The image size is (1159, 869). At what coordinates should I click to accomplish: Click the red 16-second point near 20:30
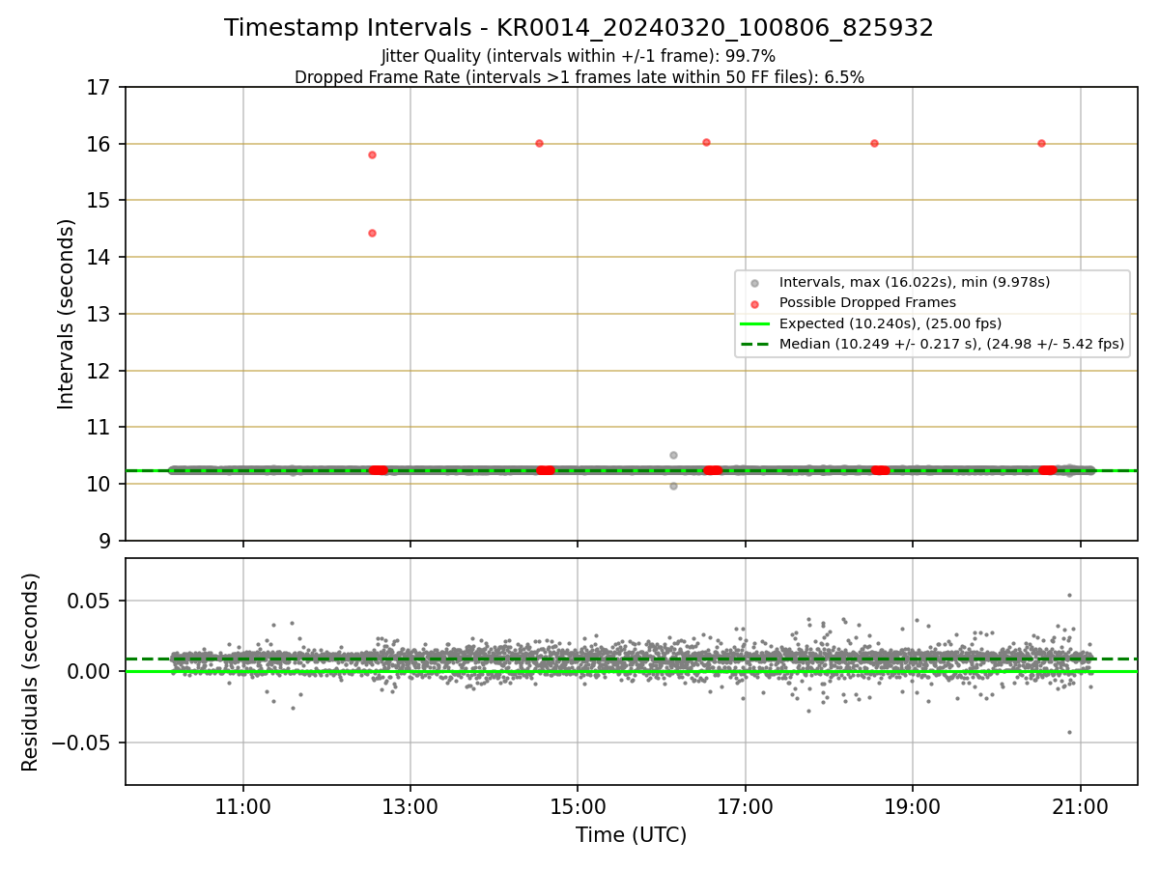point(1041,143)
